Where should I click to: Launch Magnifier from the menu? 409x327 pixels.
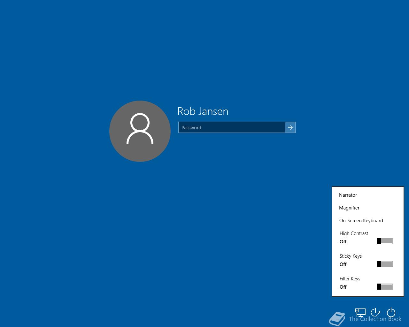[x=349, y=208]
